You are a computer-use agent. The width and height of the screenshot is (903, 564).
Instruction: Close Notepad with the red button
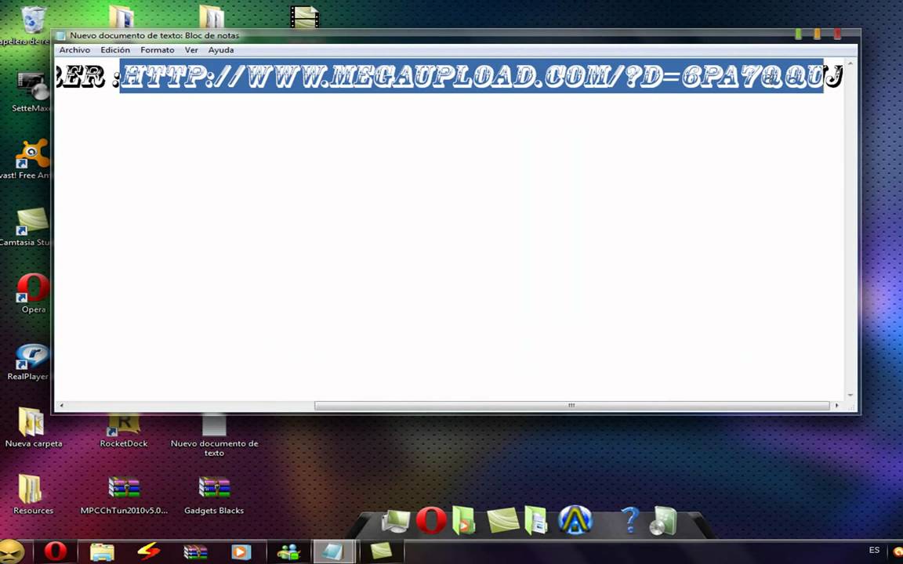[x=837, y=34]
